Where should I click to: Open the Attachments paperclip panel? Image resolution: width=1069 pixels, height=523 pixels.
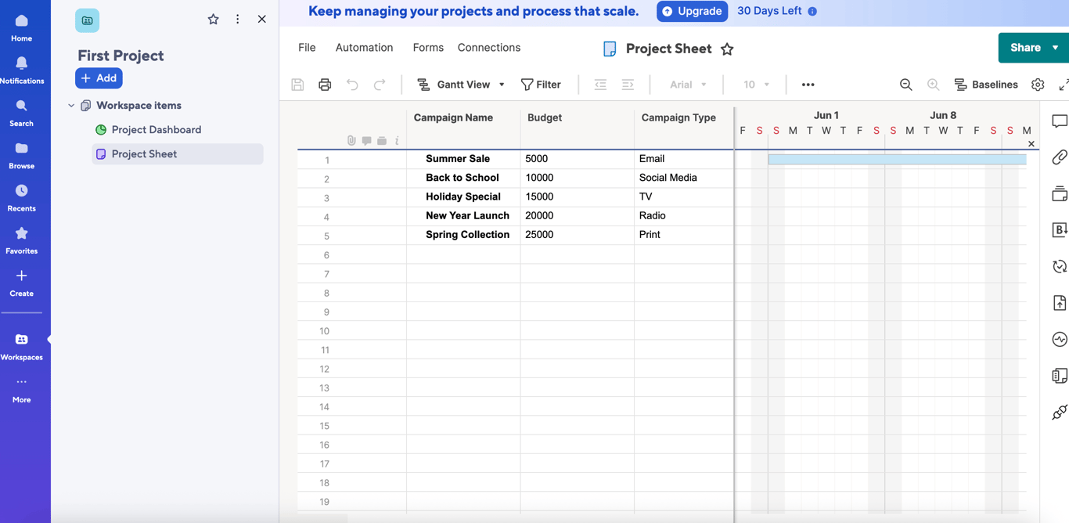1060,157
